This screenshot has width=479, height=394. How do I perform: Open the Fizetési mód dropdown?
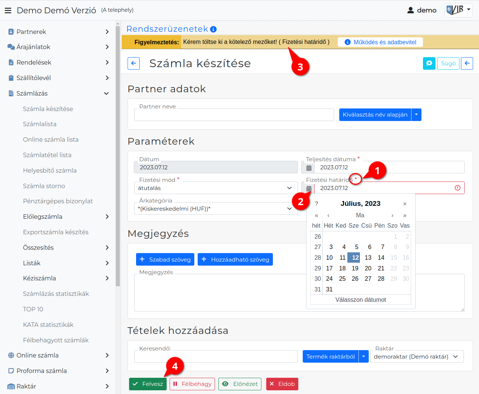216,188
